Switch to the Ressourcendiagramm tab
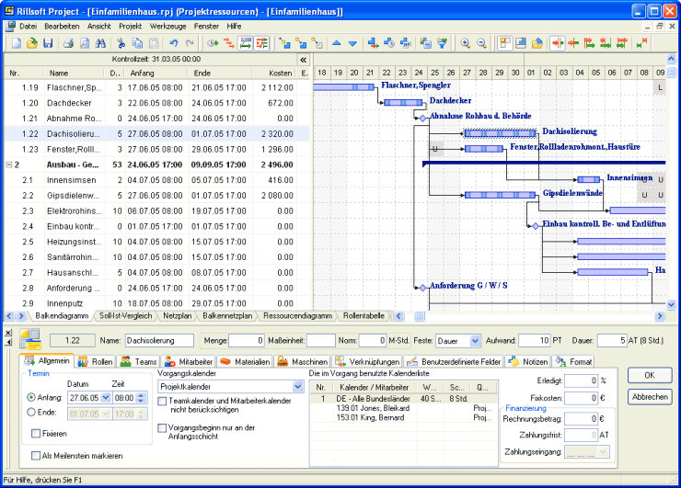This screenshot has width=681, height=488. (x=297, y=316)
